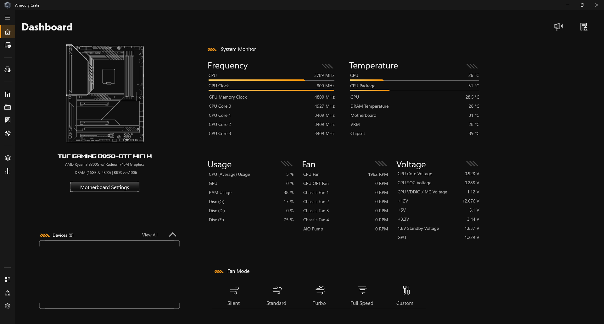Click the CPU frequency progress bar
Screen dimensions: 604x324
271,80
